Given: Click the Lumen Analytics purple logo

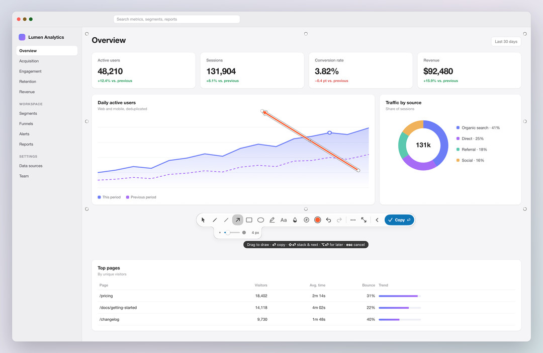Looking at the screenshot, I should [22, 37].
